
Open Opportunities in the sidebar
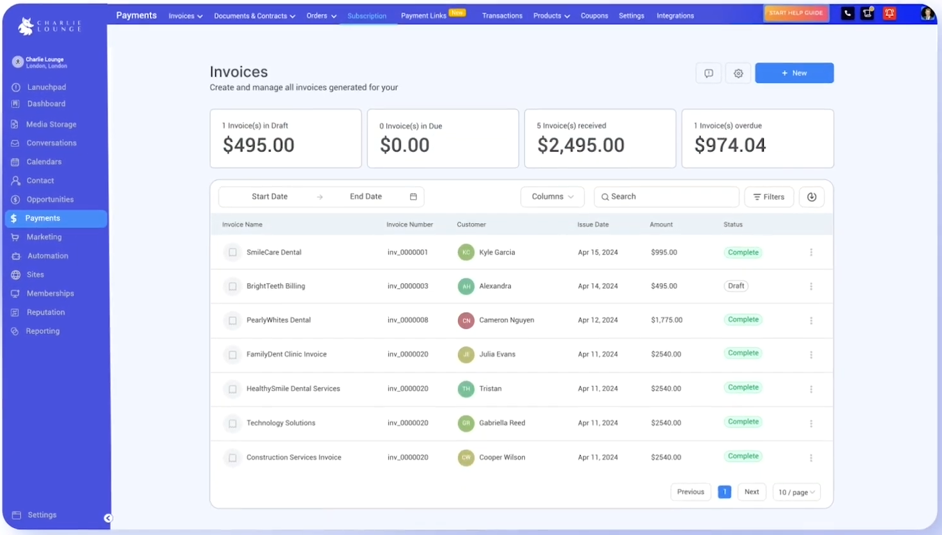click(50, 199)
